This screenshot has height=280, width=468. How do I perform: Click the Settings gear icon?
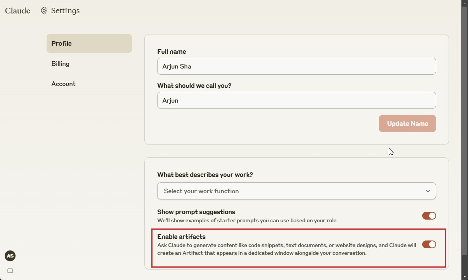44,11
